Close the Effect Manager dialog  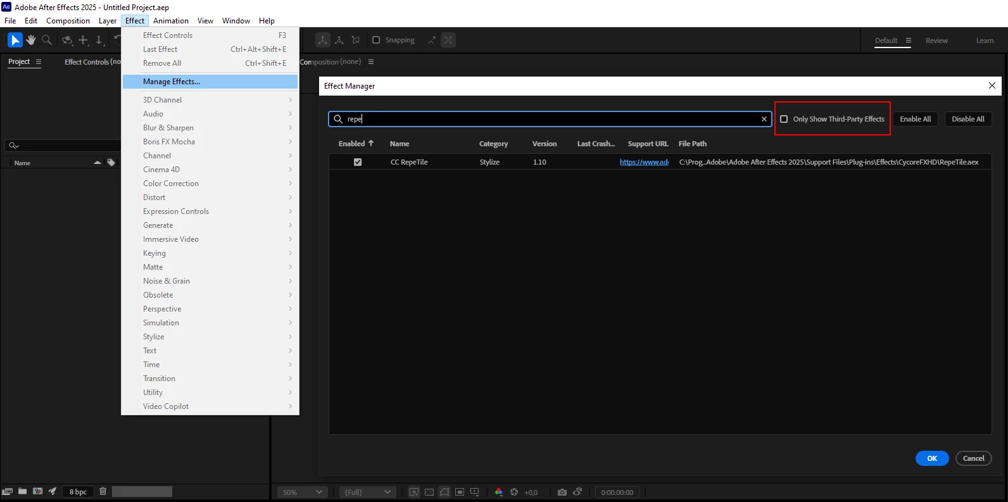click(992, 85)
